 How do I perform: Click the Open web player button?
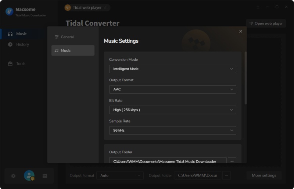click(x=266, y=24)
